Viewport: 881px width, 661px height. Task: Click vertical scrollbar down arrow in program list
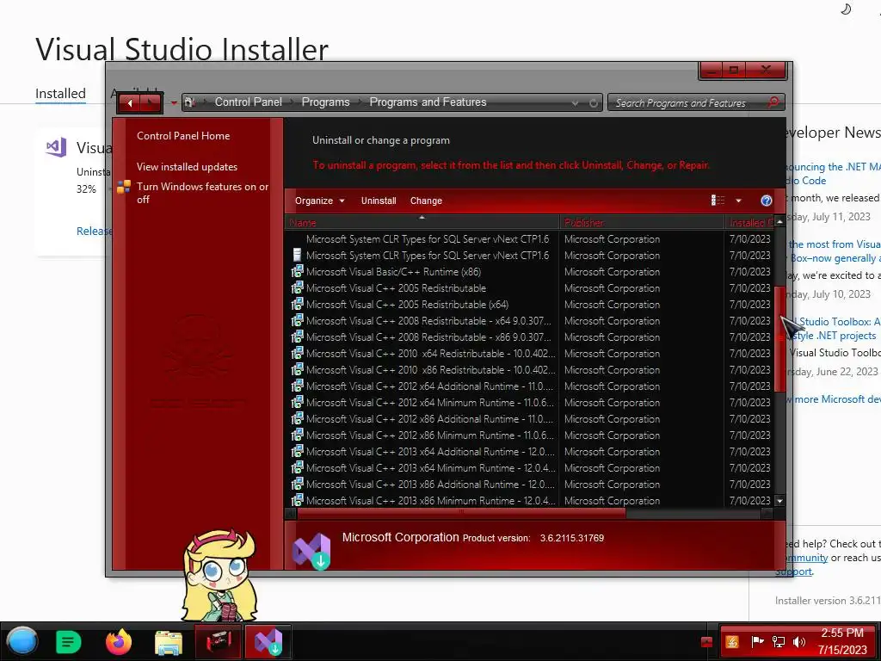coord(779,500)
